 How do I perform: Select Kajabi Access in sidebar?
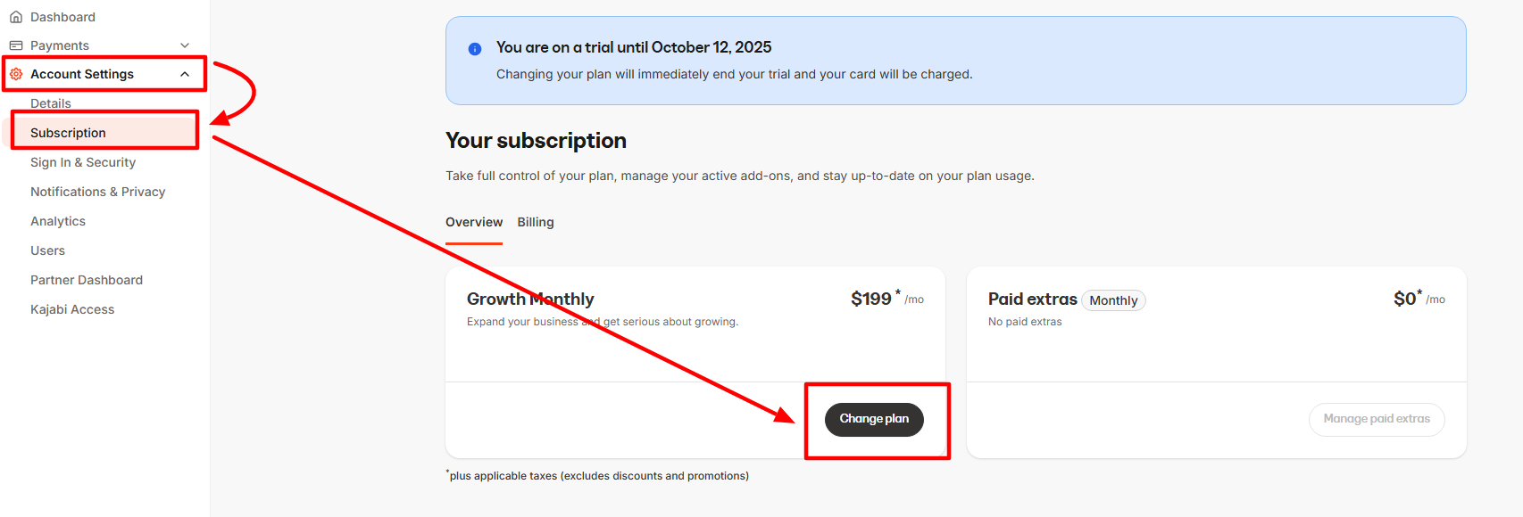72,309
